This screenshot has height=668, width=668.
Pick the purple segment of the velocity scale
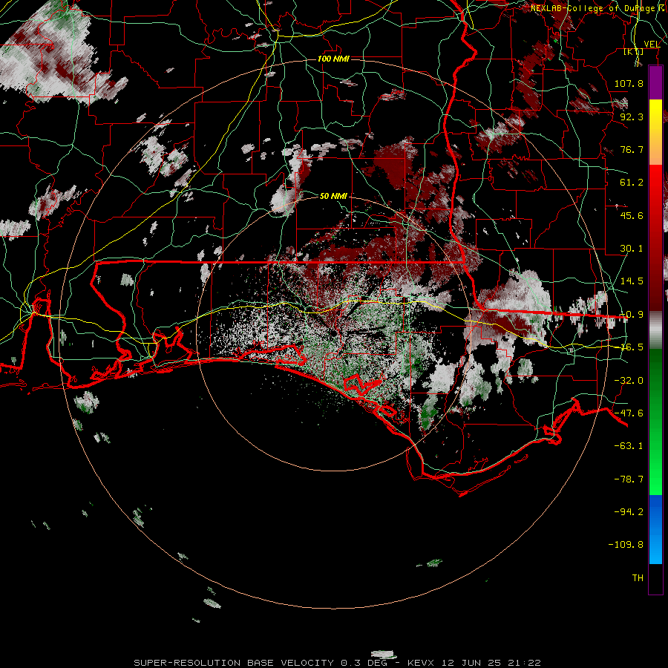[655, 82]
